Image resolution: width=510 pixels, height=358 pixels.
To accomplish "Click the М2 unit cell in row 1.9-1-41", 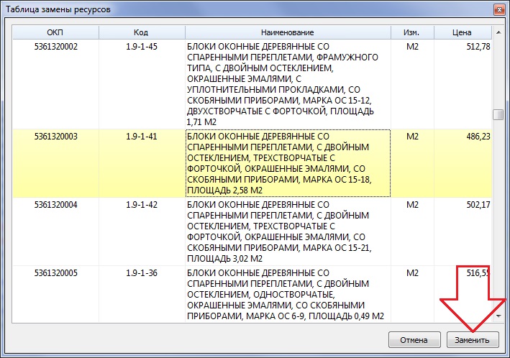I will 412,163.
